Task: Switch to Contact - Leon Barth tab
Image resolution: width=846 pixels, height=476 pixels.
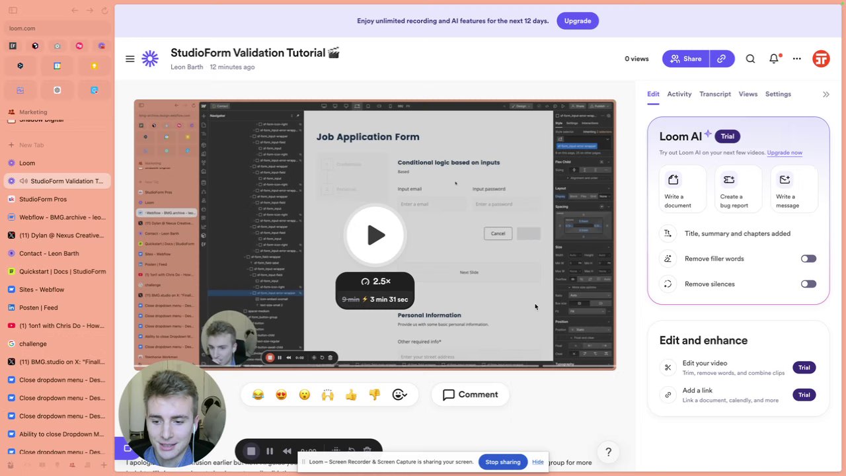Action: point(58,253)
